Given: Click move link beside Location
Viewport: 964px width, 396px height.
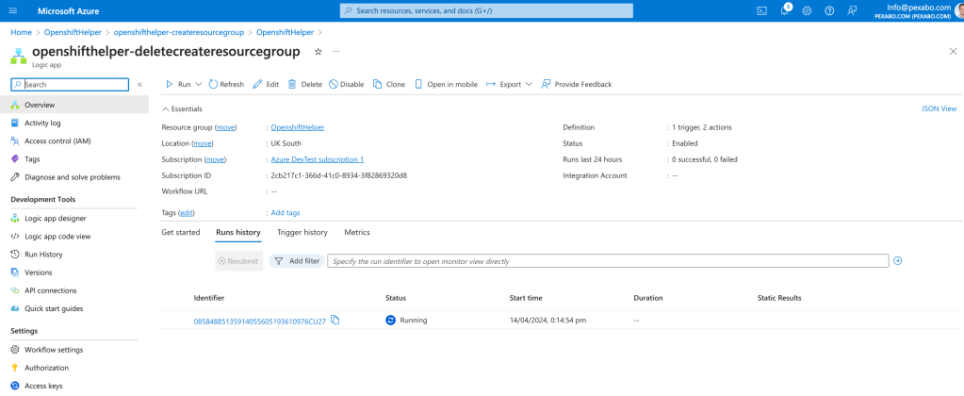Looking at the screenshot, I should point(203,143).
